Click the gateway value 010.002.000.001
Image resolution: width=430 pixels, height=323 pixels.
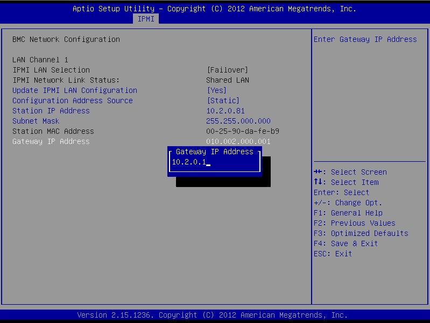238,141
